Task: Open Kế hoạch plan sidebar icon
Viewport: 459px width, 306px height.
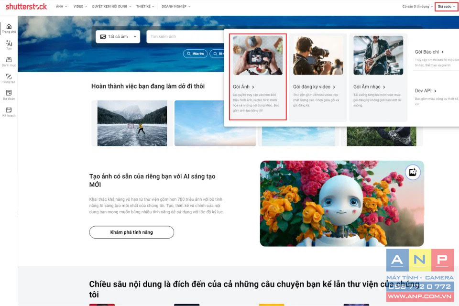Action: pos(9,112)
